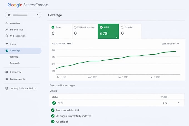189x126 pixels.
Task: Click the Details section label
Action: 53,91
